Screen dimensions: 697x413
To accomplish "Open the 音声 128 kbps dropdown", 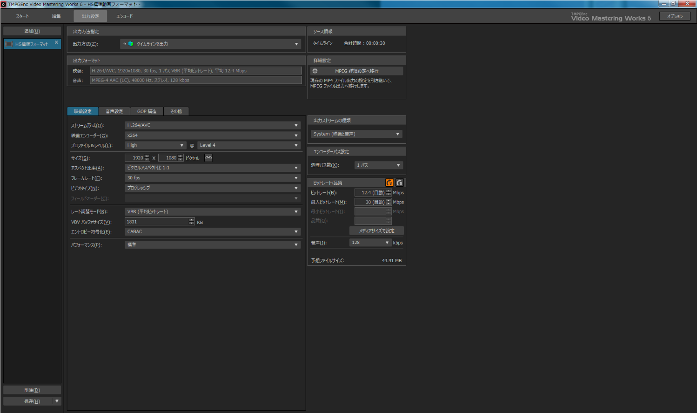I will (x=370, y=243).
